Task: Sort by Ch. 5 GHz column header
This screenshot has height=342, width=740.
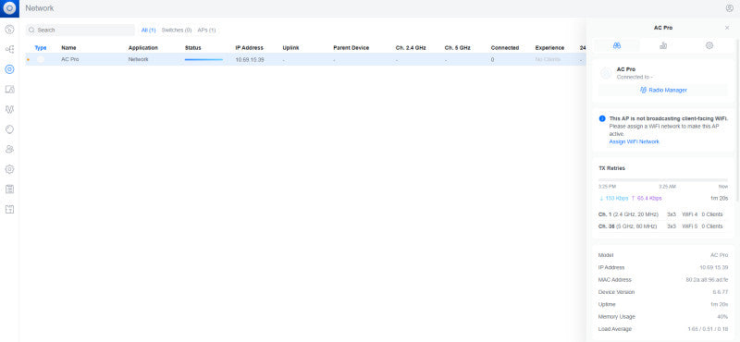Action: [457, 48]
